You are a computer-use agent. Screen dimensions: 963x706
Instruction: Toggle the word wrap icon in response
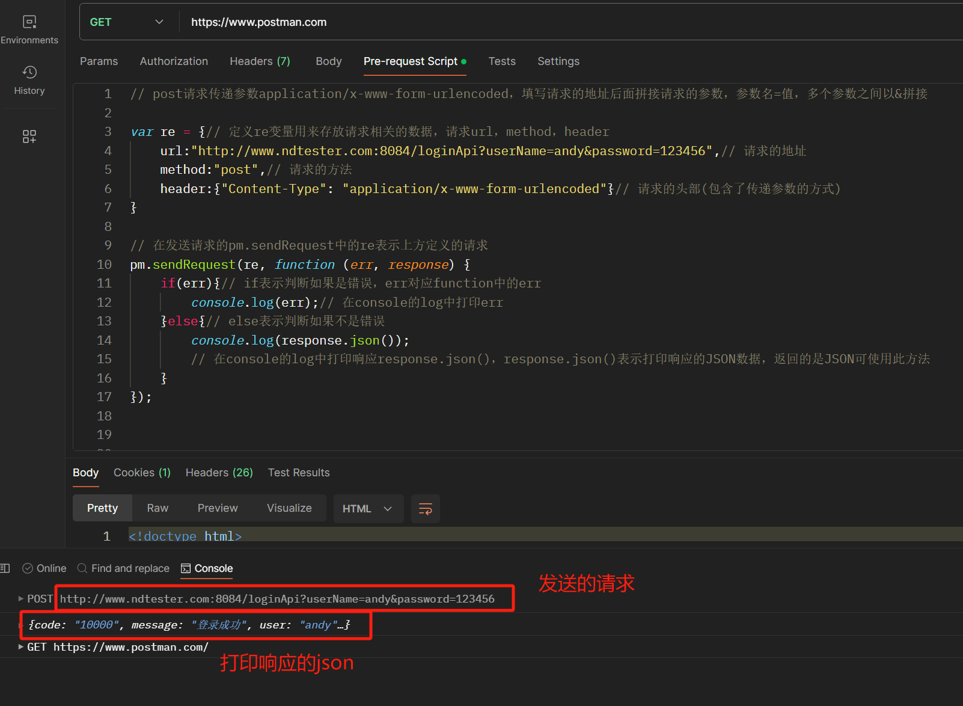click(x=426, y=509)
